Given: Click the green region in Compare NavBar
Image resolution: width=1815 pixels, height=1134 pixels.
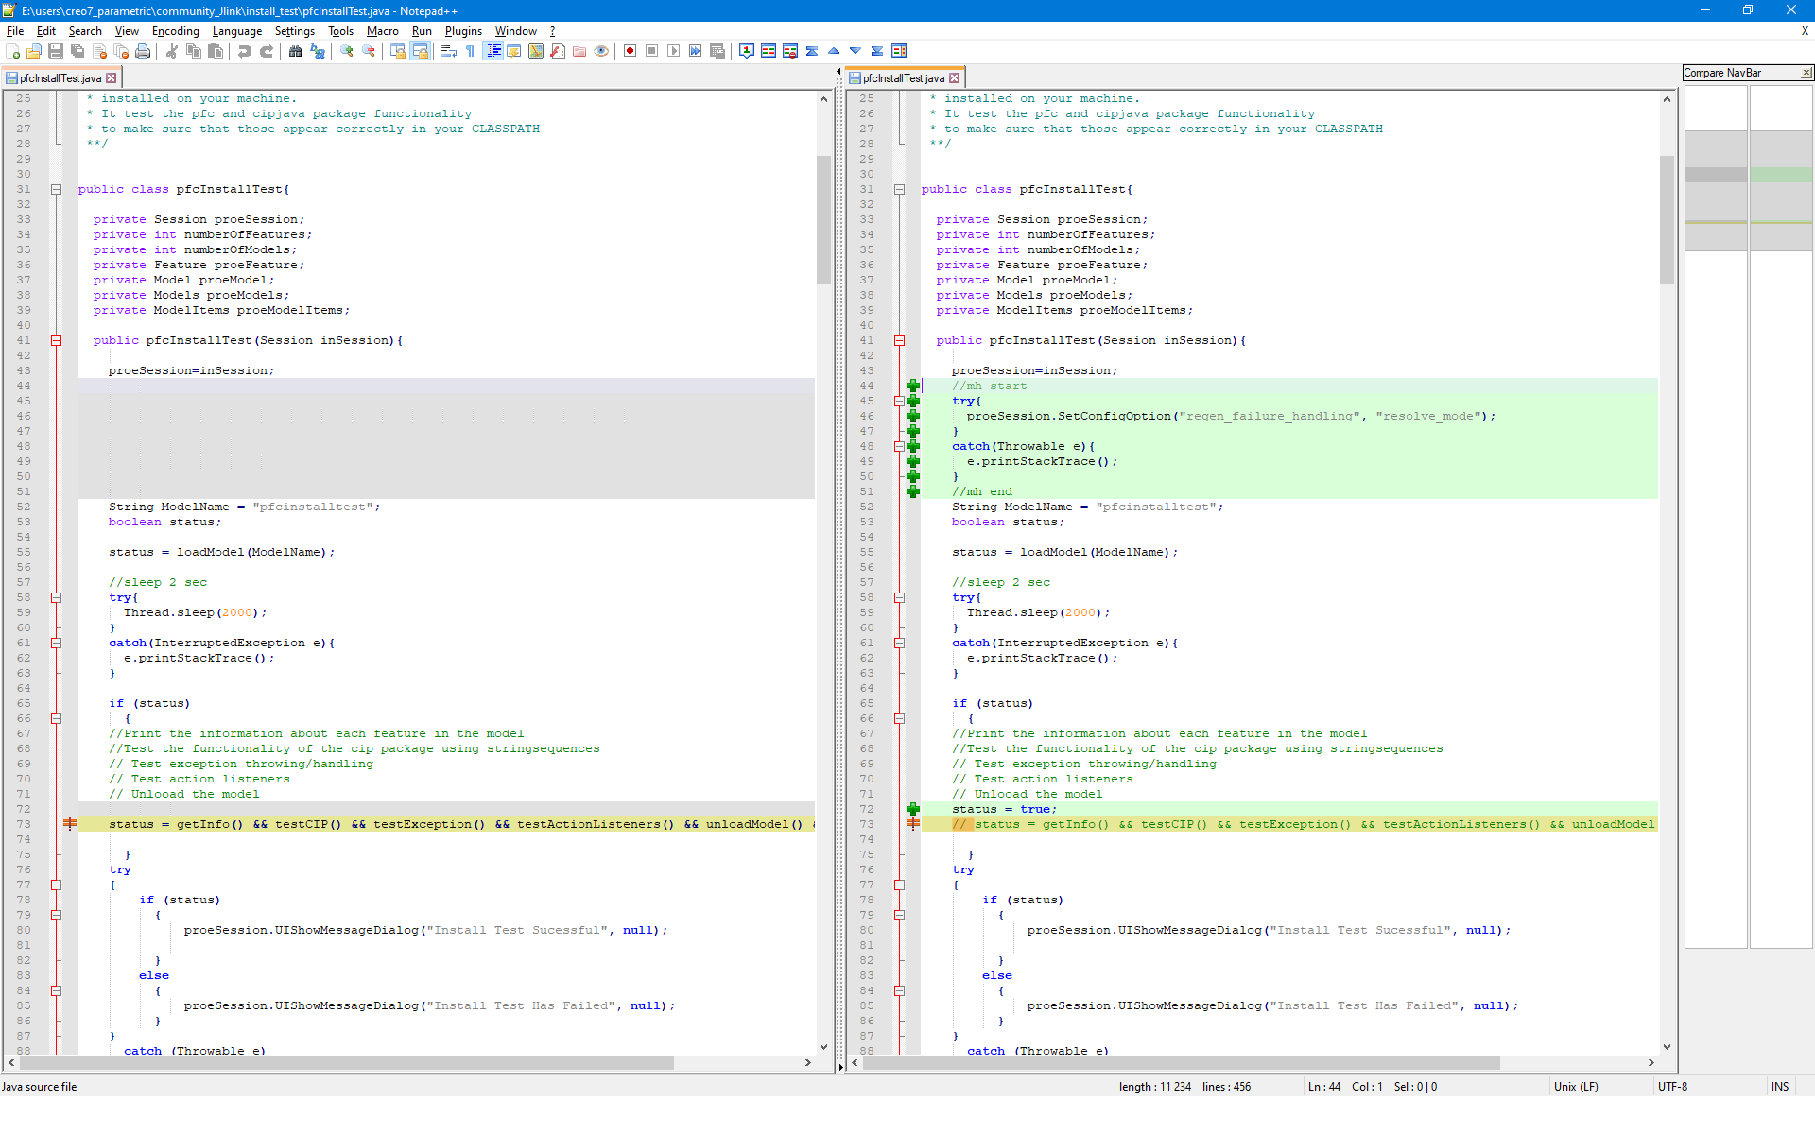Looking at the screenshot, I should coord(1780,175).
